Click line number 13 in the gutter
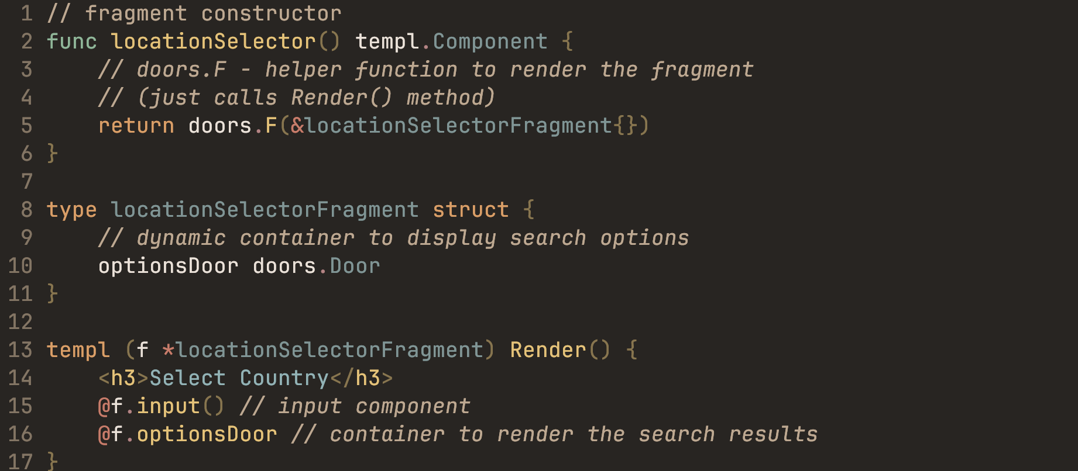This screenshot has width=1078, height=471. click(20, 350)
